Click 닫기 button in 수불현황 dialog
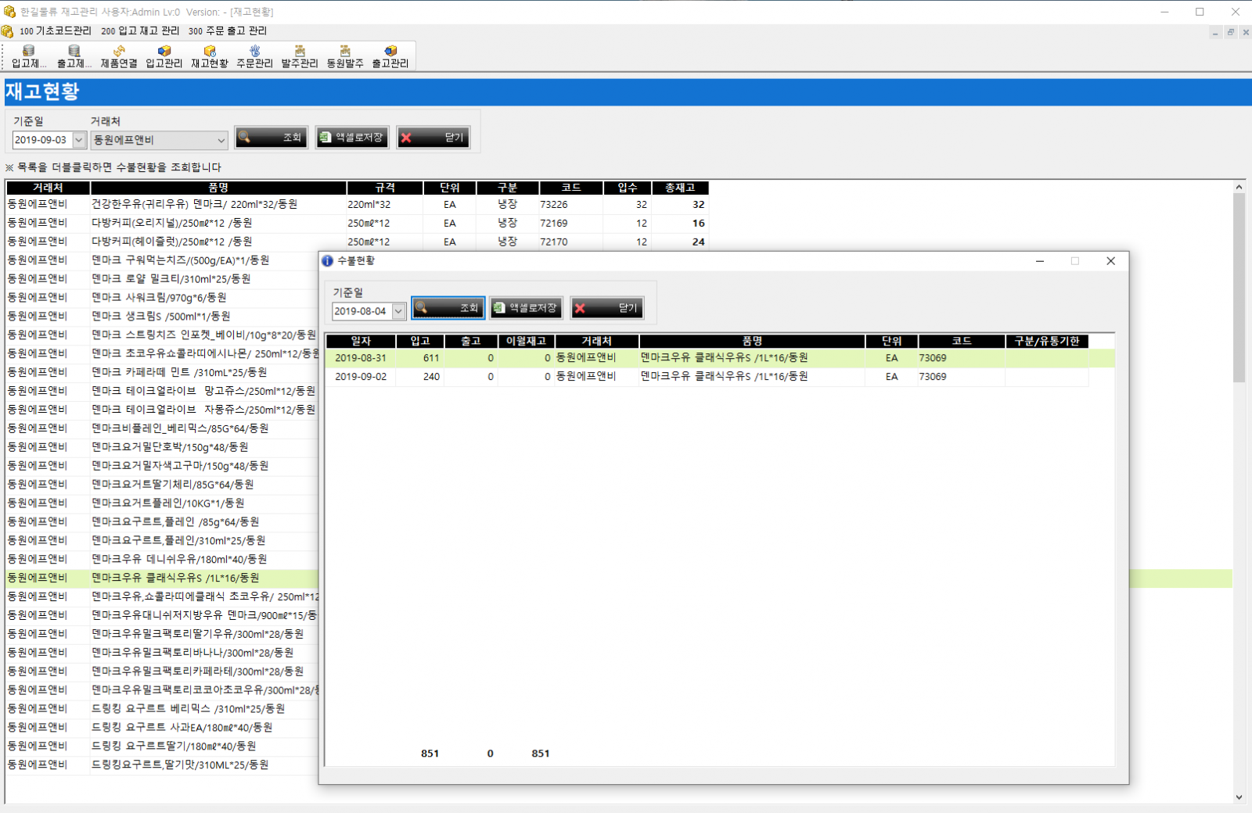Screen dimensions: 1252x813 point(607,308)
